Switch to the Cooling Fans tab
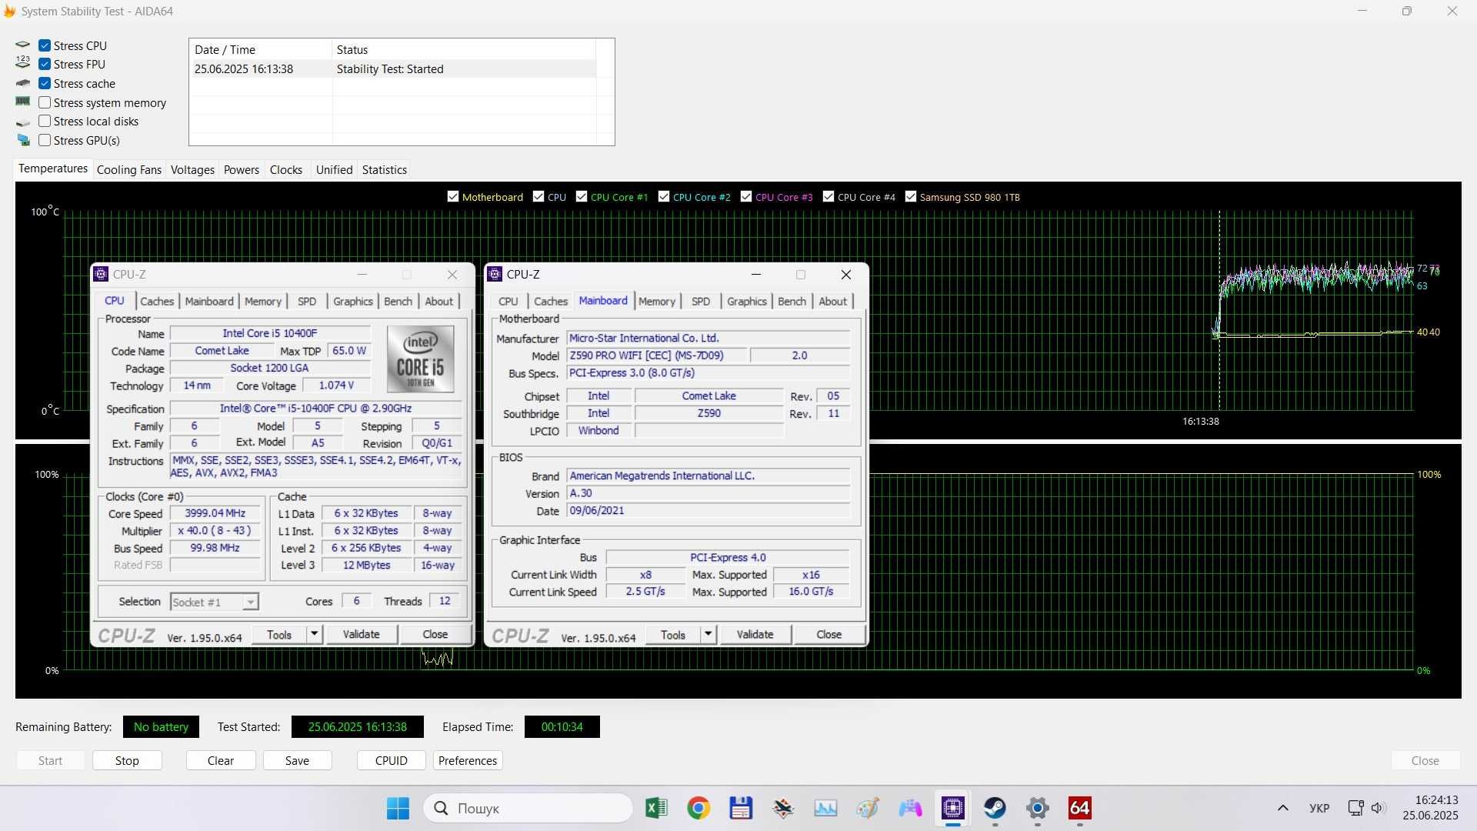The width and height of the screenshot is (1477, 831). [x=129, y=170]
